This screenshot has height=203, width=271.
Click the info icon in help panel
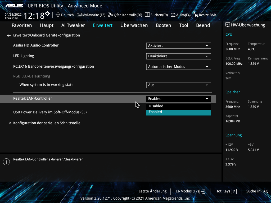point(6,162)
